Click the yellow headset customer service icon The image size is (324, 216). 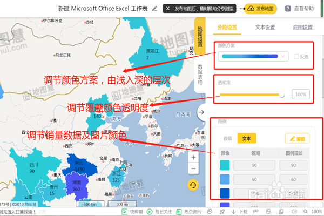[x=193, y=185]
